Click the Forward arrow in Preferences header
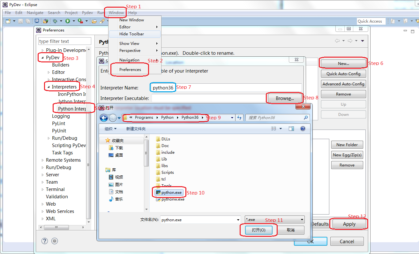The width and height of the screenshot is (419, 254). (350, 41)
